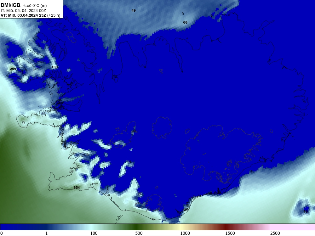315x236 pixels.
Task: Click the '1000' label under the color scale
Action: 185,233
